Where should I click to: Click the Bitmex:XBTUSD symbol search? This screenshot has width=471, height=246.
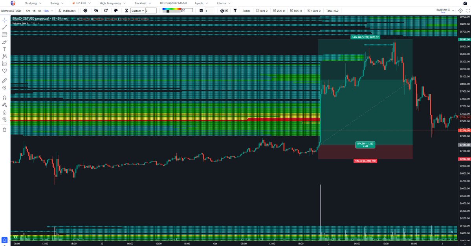point(11,11)
